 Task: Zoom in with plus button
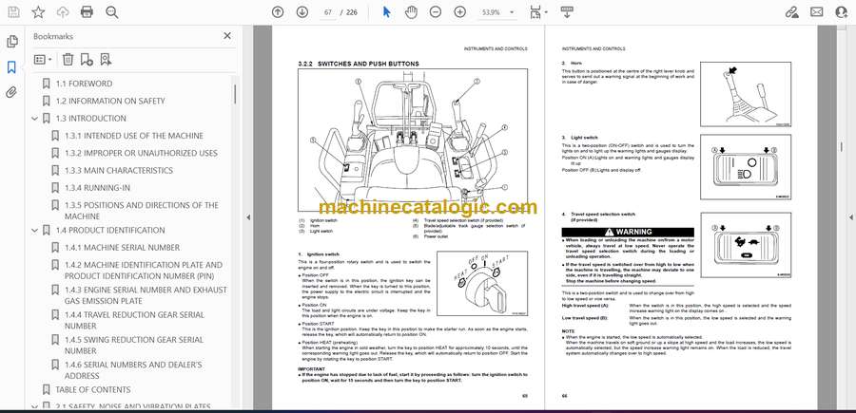pos(460,12)
